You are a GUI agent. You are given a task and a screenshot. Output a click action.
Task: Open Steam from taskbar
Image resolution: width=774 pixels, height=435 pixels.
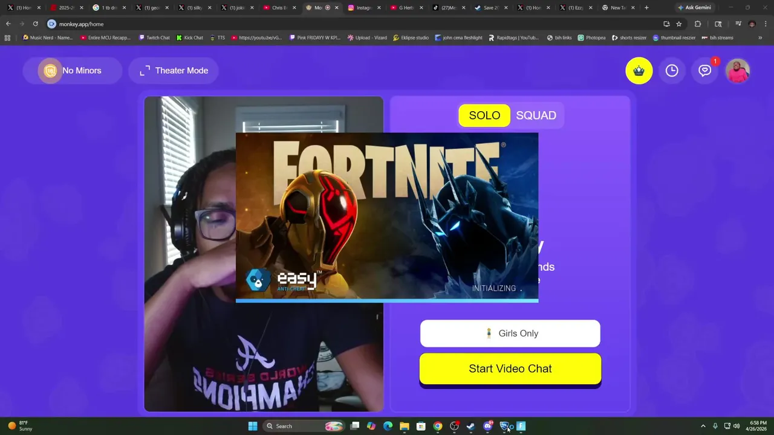click(x=470, y=426)
